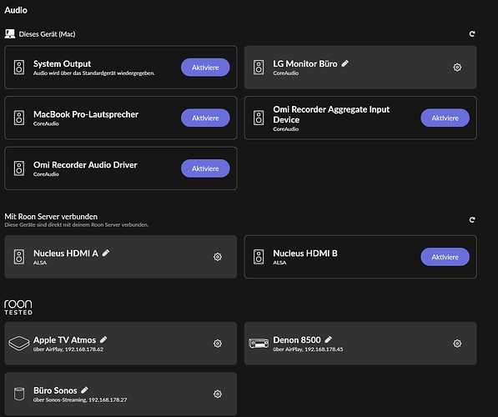Click the Denon receiver device icon
Viewport: 498px width, 417px height.
tap(259, 344)
